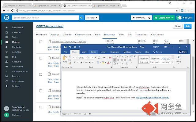Click the Grow Font icon in Word
The image size is (196, 122).
[x=96, y=58]
